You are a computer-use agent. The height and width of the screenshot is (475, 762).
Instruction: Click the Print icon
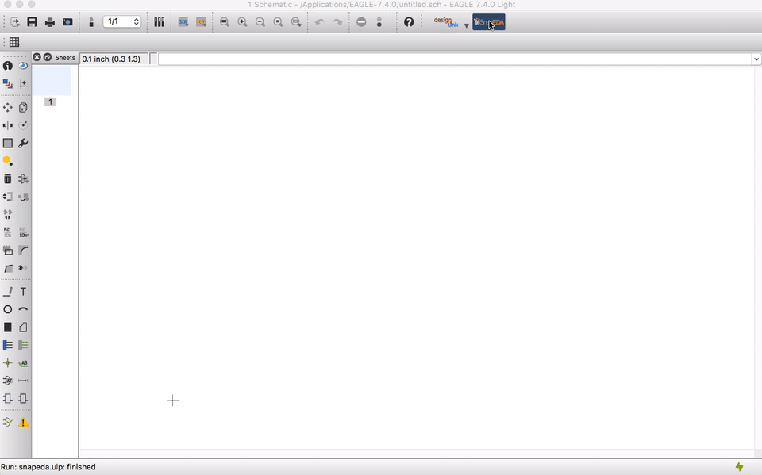49,22
